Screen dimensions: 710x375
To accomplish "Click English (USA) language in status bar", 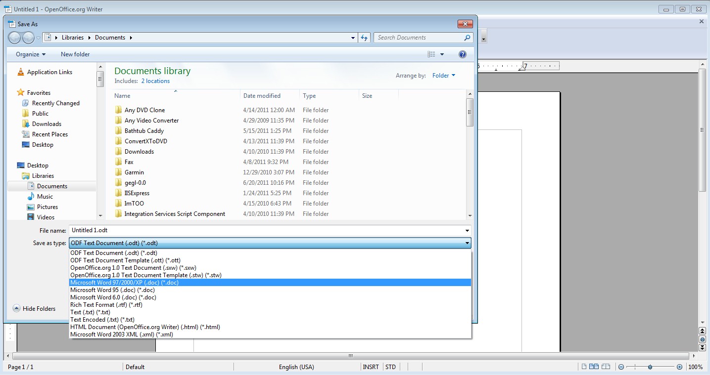I will click(x=296, y=367).
